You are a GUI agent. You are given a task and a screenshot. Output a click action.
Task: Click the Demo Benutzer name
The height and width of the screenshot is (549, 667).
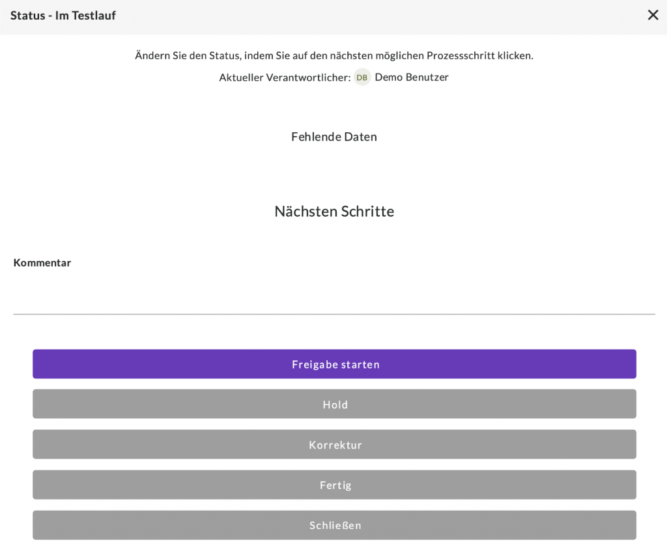coord(412,77)
